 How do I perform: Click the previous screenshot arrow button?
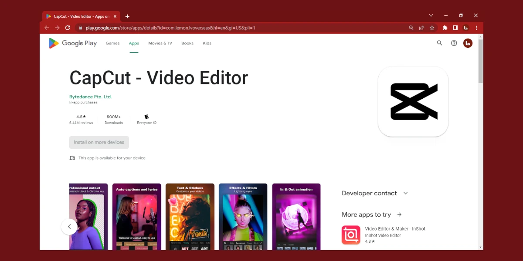69,227
